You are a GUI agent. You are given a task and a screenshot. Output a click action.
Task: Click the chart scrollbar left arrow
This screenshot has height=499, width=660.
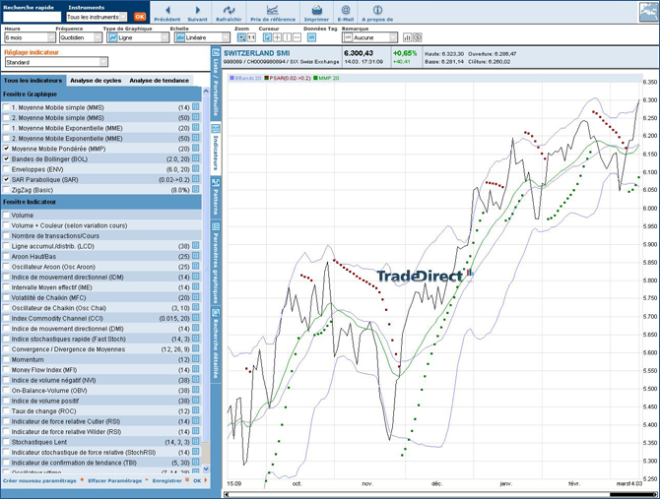(227, 495)
